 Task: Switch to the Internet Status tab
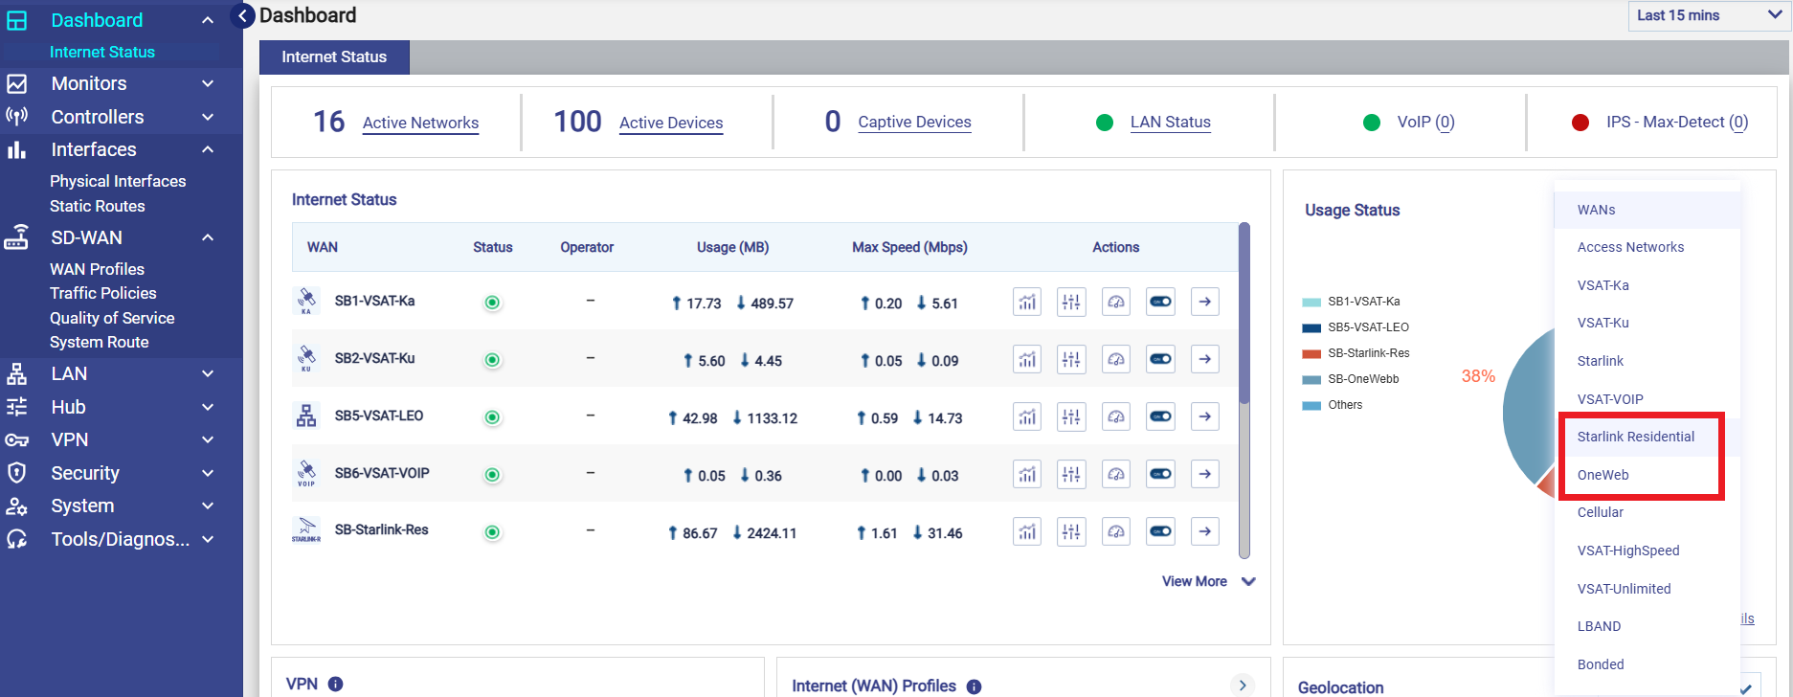pyautogui.click(x=334, y=57)
